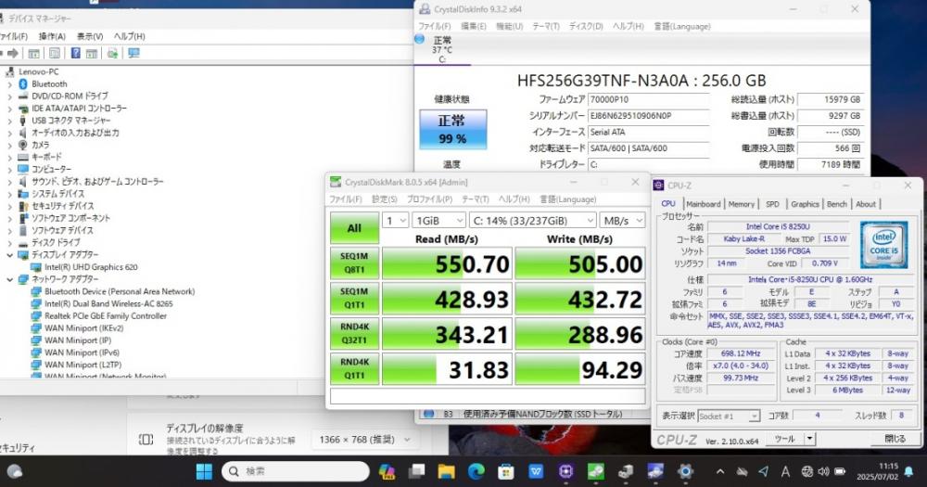Open Task View from the taskbar

(417, 471)
